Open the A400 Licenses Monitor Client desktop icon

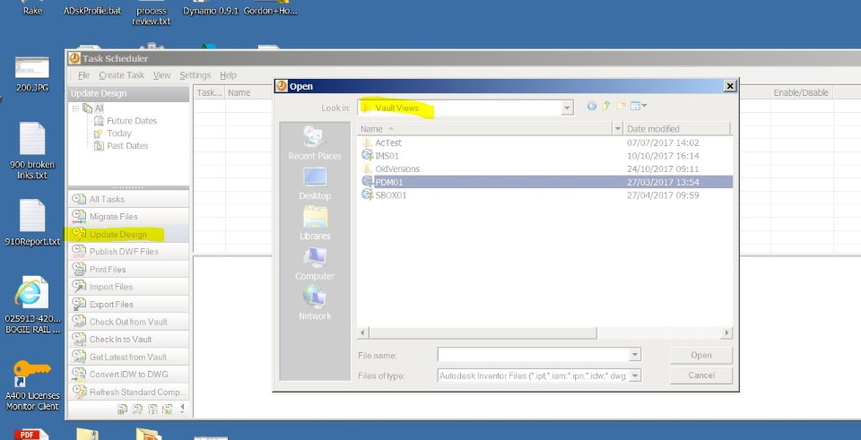[x=32, y=384]
